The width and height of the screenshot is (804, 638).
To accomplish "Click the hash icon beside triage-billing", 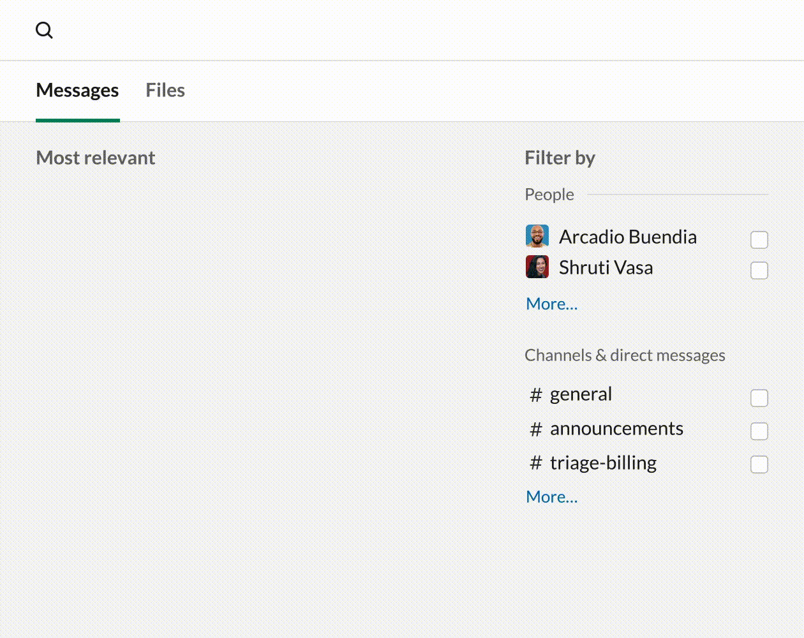I will coord(536,463).
